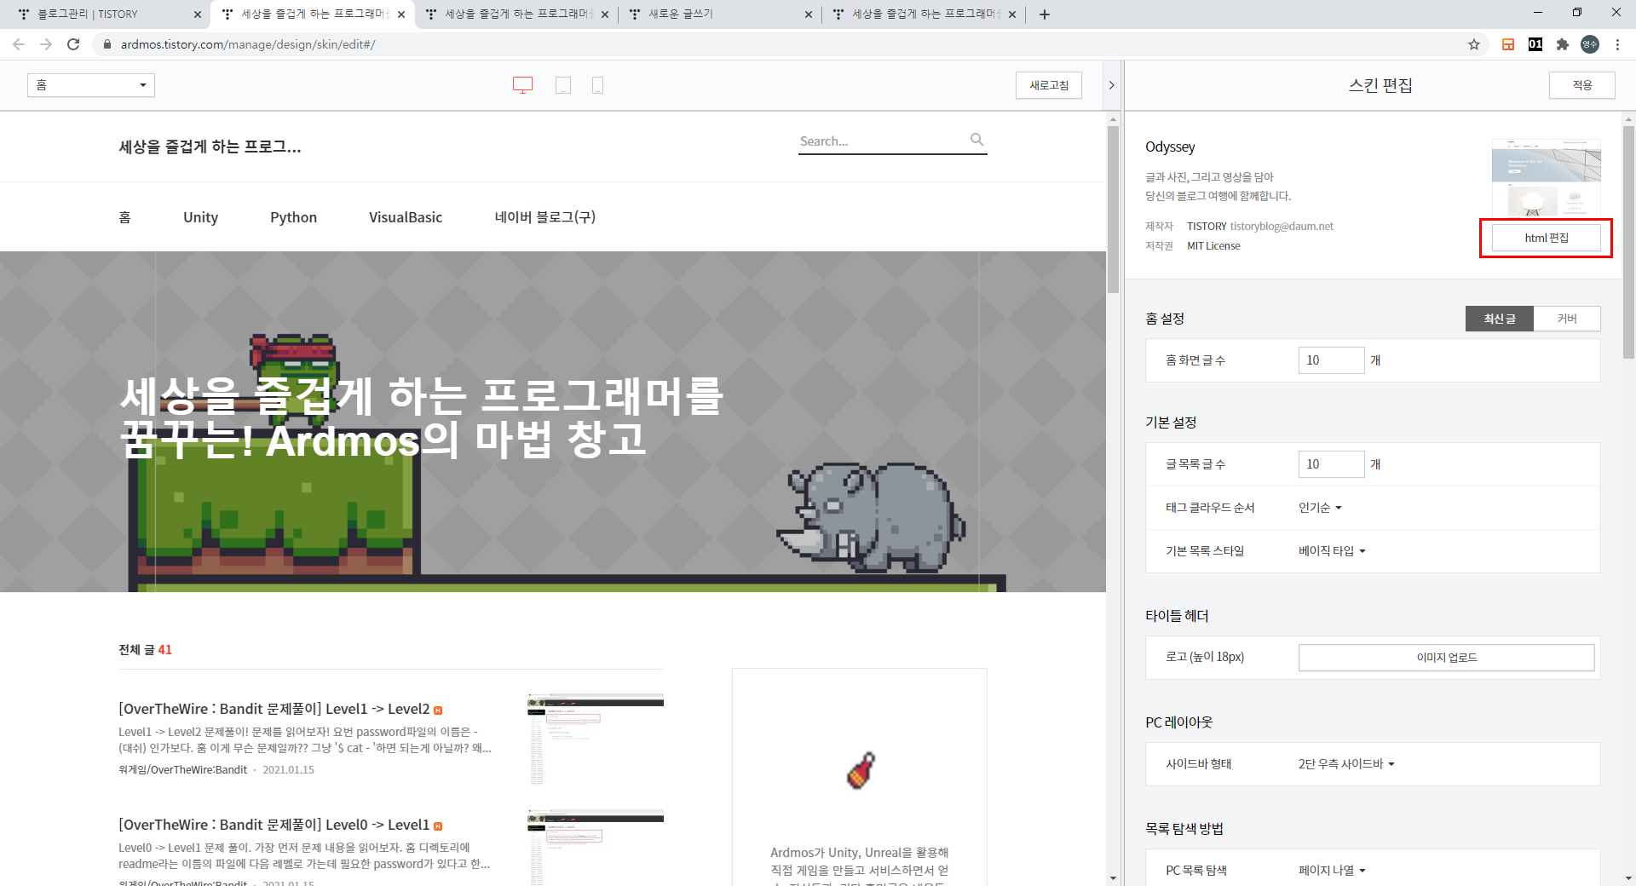Open Chrome three-dot menu
The height and width of the screenshot is (886, 1636).
tap(1617, 44)
